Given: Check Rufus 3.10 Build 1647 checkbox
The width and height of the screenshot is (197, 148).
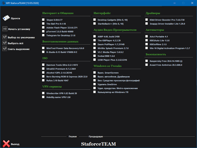Looking at the screenshot, I should point(43,80).
